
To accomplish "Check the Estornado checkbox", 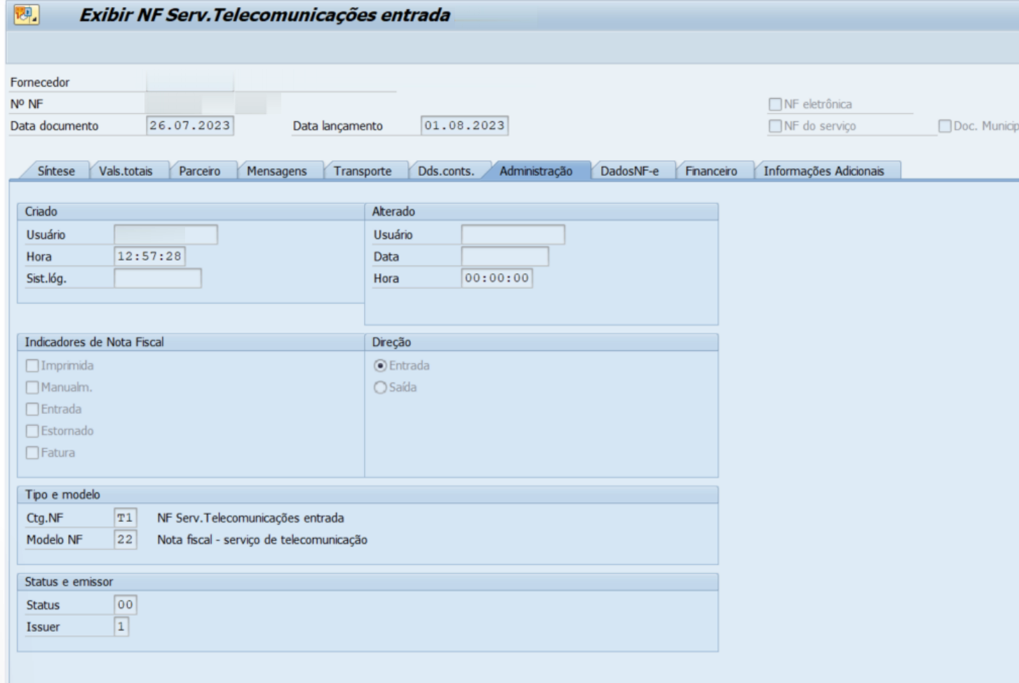I will [x=32, y=431].
